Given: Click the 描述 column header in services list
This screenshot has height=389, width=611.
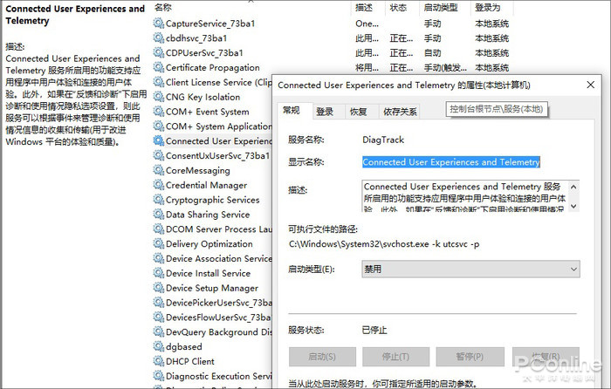Looking at the screenshot, I should click(x=364, y=7).
